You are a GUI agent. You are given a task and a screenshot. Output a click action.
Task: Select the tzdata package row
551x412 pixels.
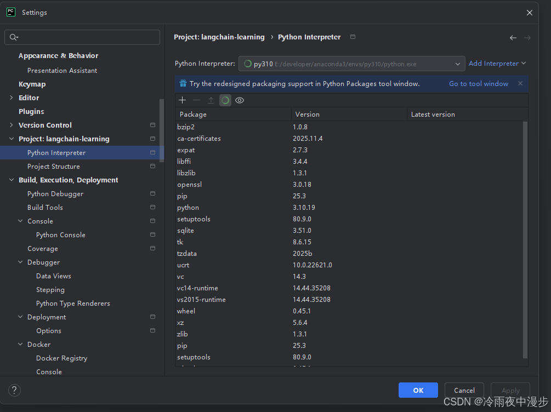pyautogui.click(x=349, y=254)
